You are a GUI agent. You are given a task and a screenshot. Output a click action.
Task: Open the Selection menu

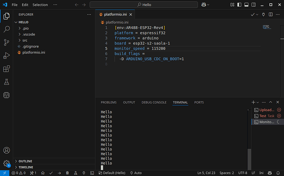(x=40, y=5)
